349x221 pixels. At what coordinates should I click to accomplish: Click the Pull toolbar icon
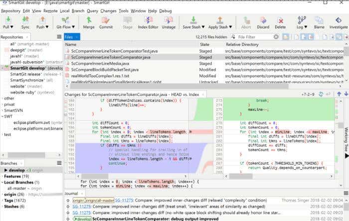tap(8, 20)
